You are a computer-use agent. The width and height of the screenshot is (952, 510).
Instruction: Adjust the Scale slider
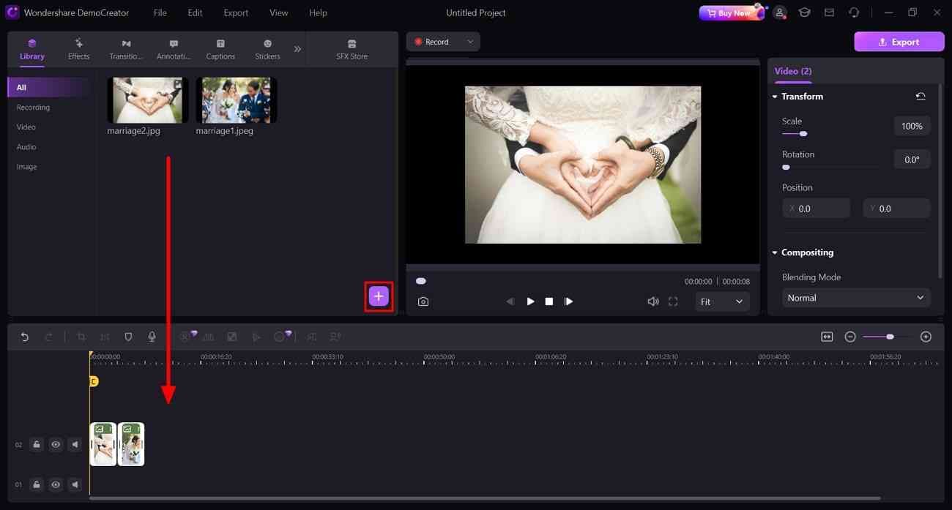click(803, 134)
